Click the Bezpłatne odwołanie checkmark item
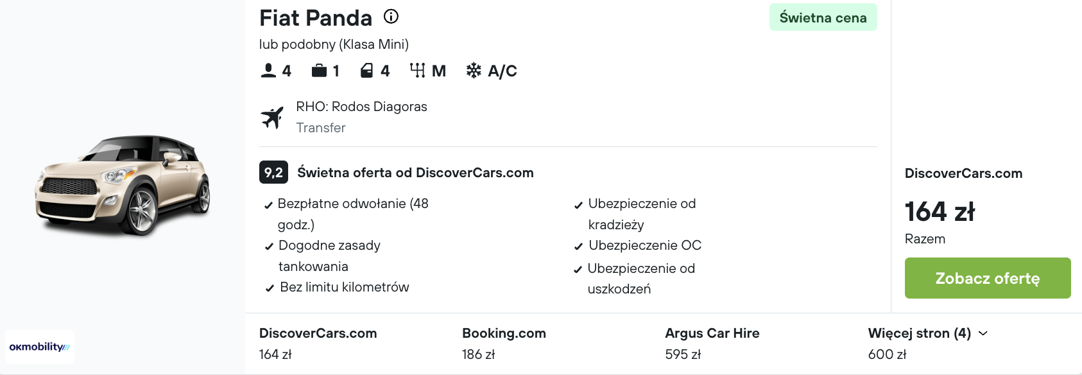The image size is (1082, 375). click(347, 214)
